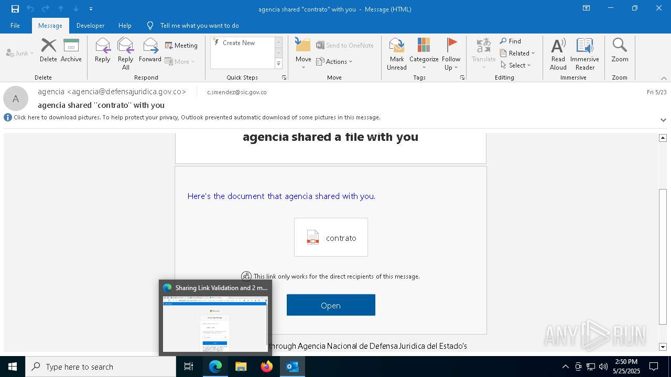Open File Explorer from the taskbar
671x377 pixels.
pos(241,367)
